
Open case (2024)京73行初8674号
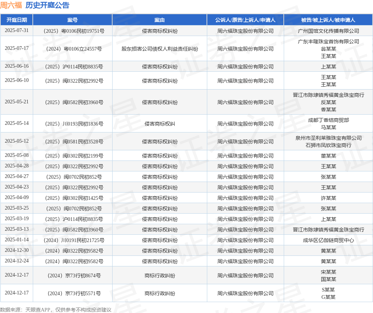[x=74, y=276]
